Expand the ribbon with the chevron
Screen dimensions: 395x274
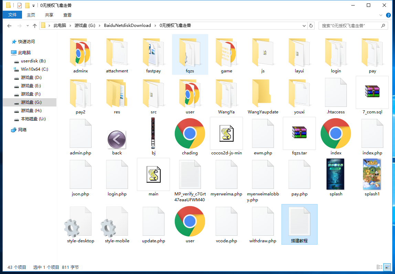pos(381,15)
